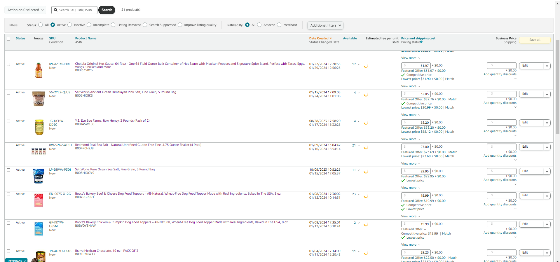Click Match beside Lowest price $31.90

(x=449, y=79)
